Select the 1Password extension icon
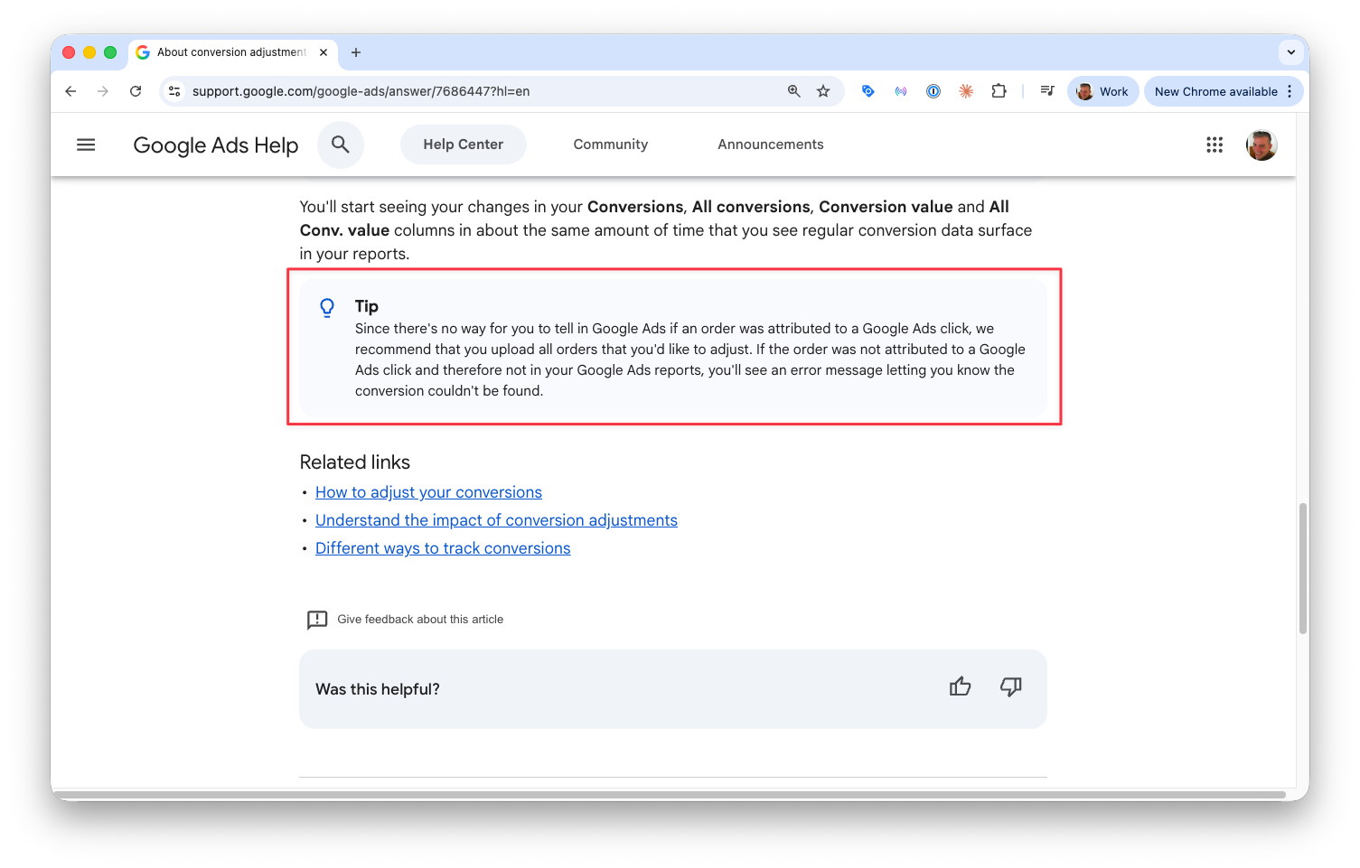1360x868 pixels. coord(933,90)
